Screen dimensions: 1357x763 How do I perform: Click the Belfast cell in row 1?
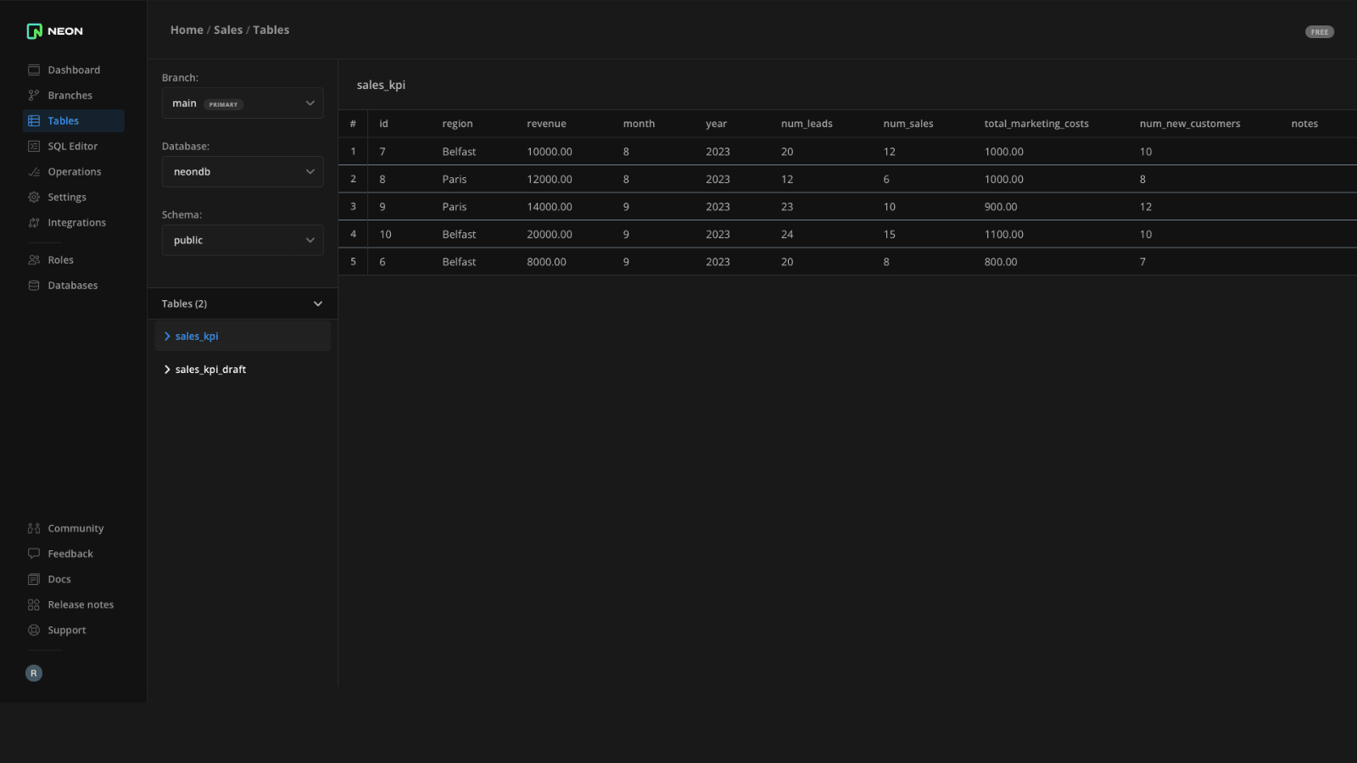(459, 152)
